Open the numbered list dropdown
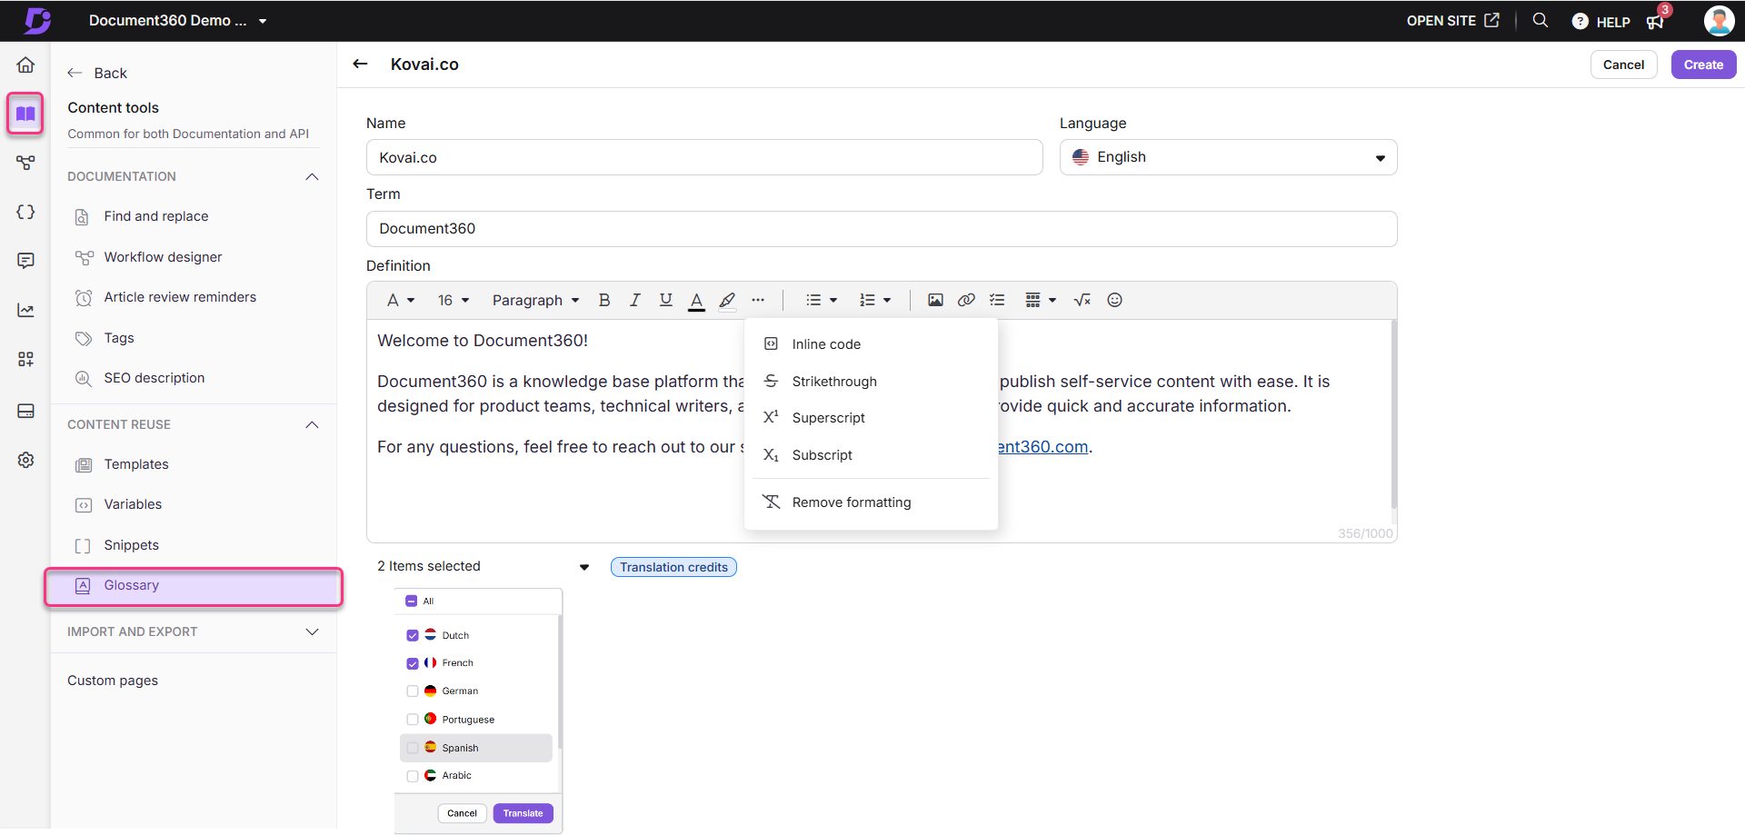This screenshot has height=835, width=1745. (x=875, y=300)
